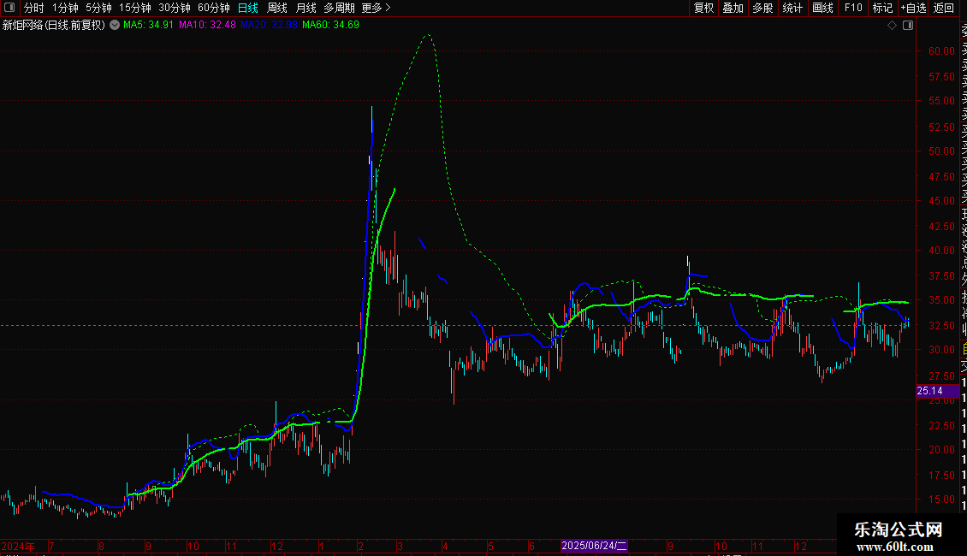The width and height of the screenshot is (967, 556).
Task: Select the 5分钟 period tab
Action: (98, 8)
